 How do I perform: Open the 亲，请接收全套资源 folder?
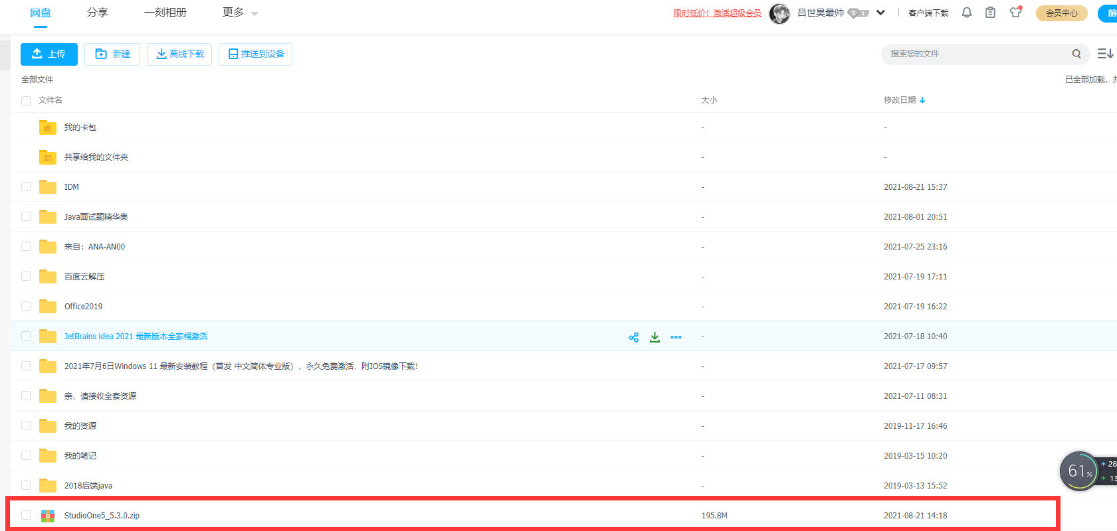click(100, 396)
